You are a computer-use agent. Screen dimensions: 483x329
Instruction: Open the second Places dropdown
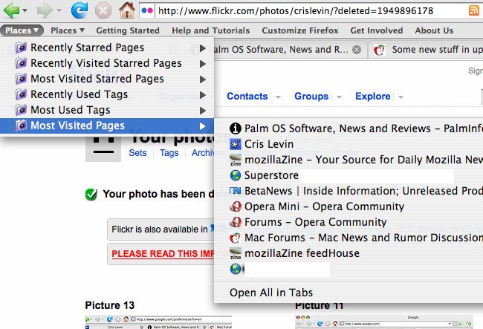[x=68, y=30]
